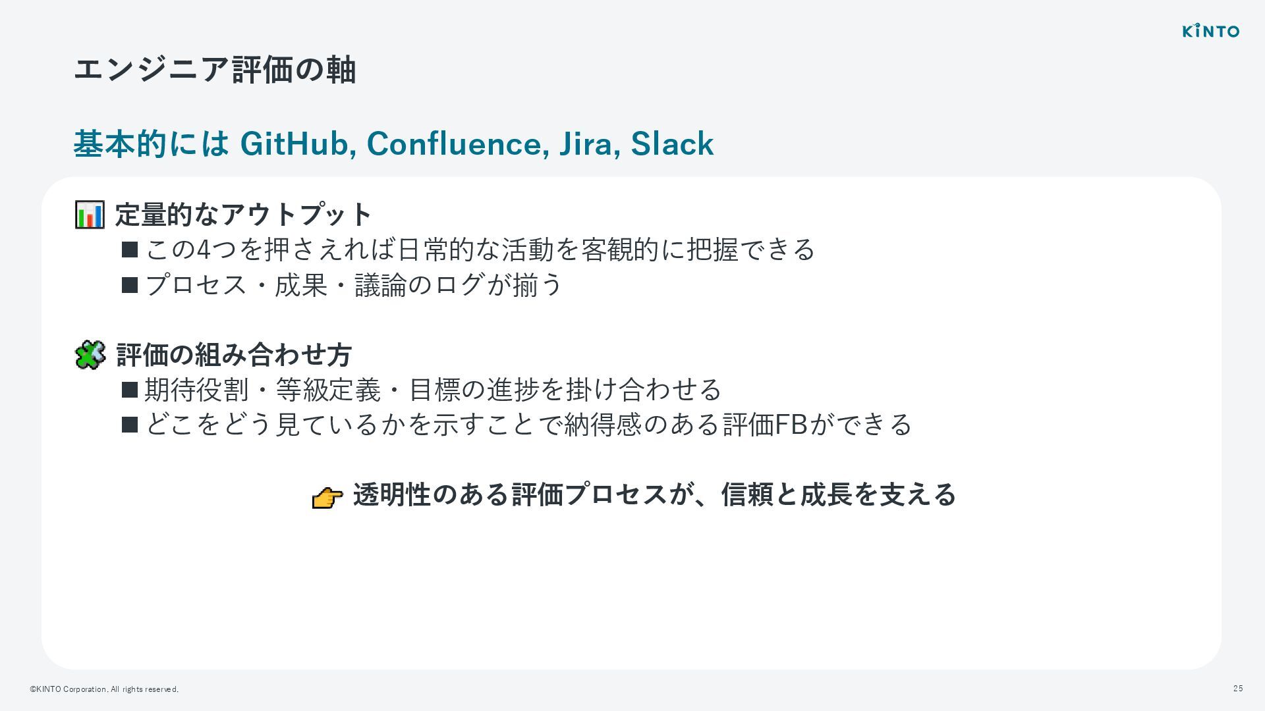Click the pointing hand emoji icon
Viewport: 1265px width, 711px height.
[x=327, y=497]
